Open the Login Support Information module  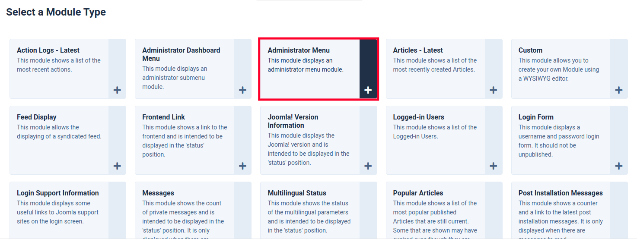tap(58, 193)
